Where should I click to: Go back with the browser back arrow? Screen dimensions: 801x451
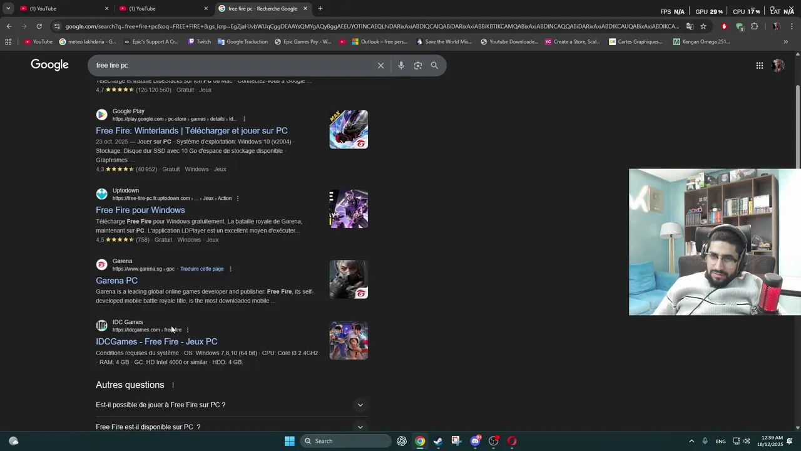(x=9, y=26)
